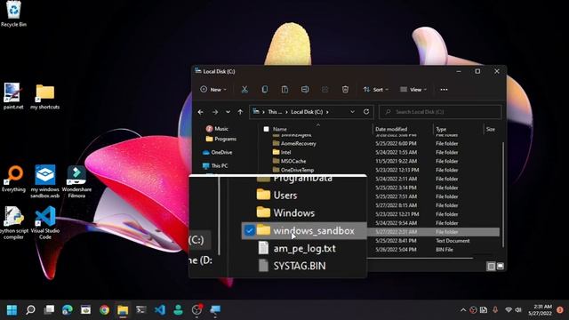The image size is (569, 320).
Task: Select the Windows folder
Action: pyautogui.click(x=285, y=213)
